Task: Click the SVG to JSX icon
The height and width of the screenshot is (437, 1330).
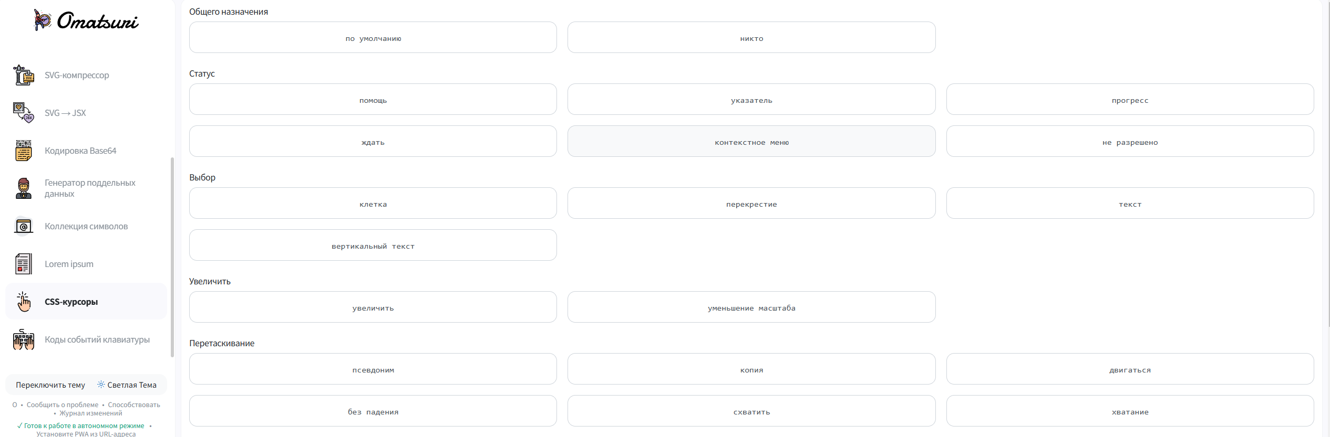Action: tap(24, 113)
